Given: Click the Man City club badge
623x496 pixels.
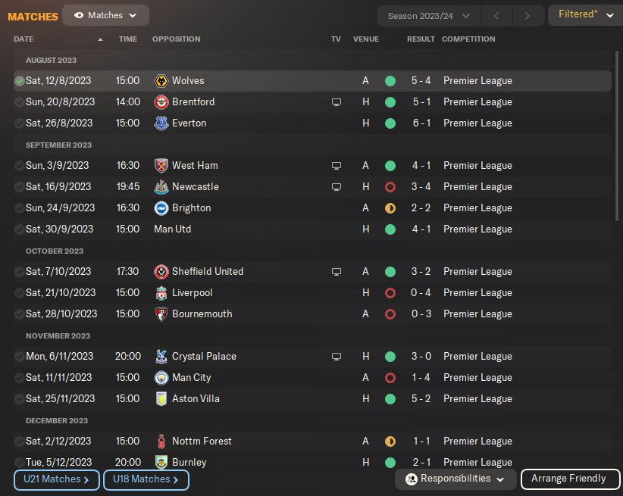Looking at the screenshot, I should pyautogui.click(x=161, y=378).
